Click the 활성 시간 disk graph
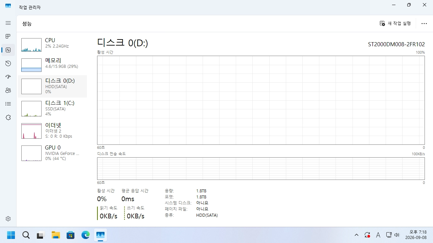433x243 pixels. click(261, 100)
